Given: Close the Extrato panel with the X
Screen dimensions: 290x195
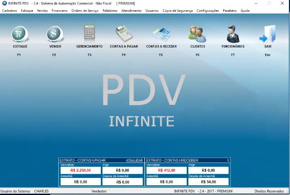Looking at the screenshot, I should tap(228, 160).
